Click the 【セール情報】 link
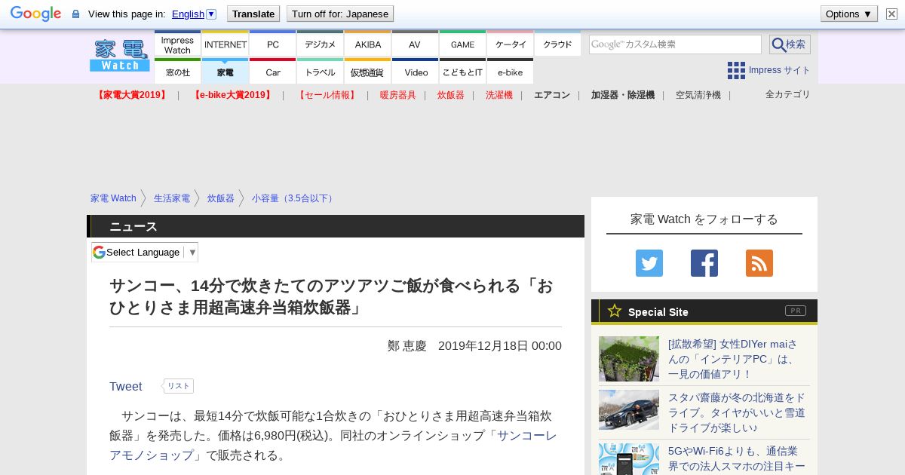The image size is (905, 475). [x=327, y=95]
